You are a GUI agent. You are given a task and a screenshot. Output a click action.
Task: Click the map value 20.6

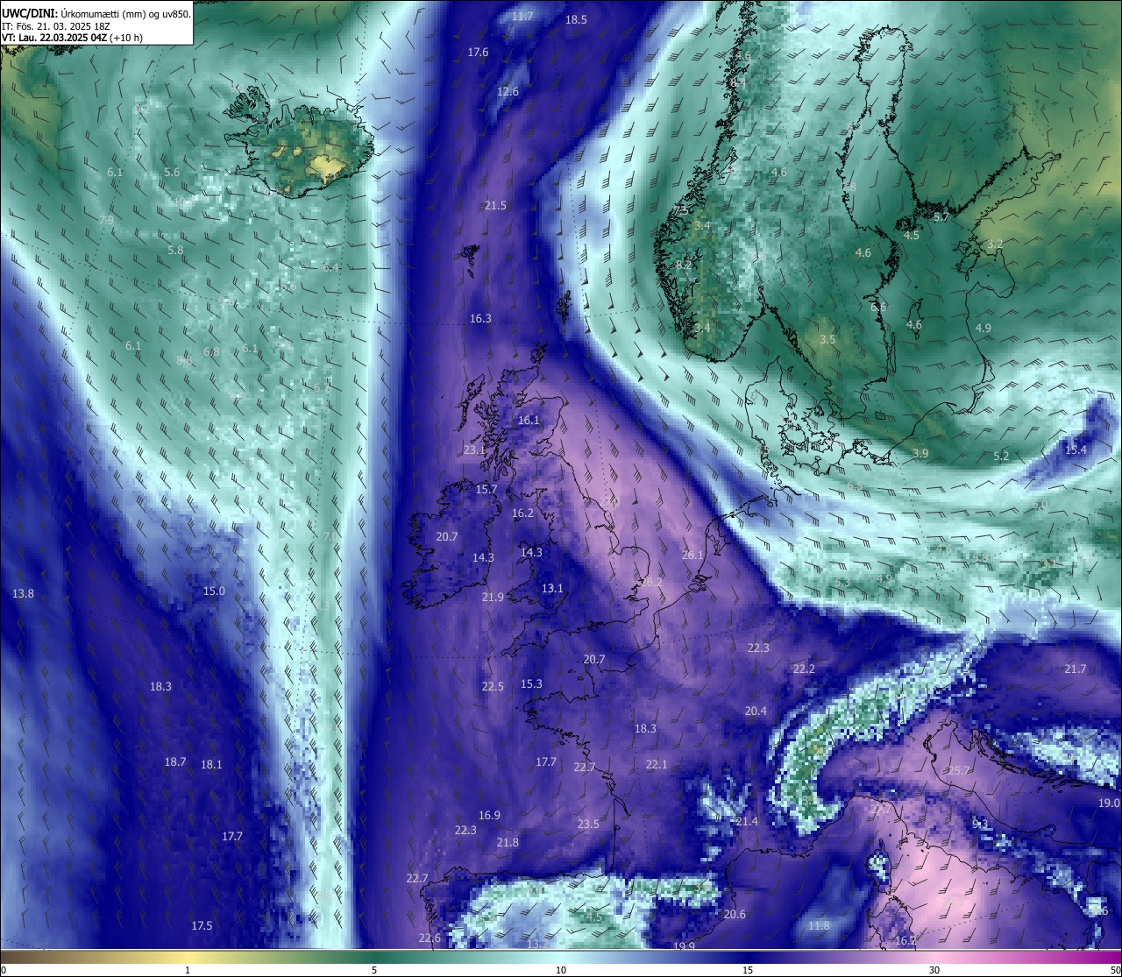tap(735, 914)
